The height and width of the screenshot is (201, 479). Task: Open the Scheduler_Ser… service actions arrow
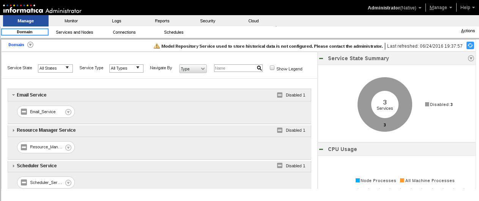[68, 183]
